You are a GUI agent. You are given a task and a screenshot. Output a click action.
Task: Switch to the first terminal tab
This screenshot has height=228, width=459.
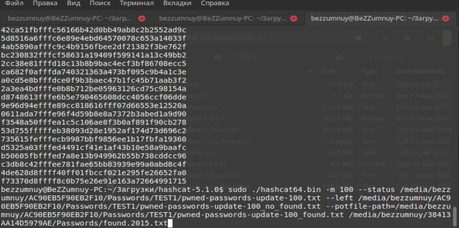point(70,18)
